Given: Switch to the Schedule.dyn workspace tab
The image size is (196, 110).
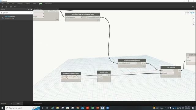Looking at the screenshot, I should pyautogui.click(x=38, y=9).
